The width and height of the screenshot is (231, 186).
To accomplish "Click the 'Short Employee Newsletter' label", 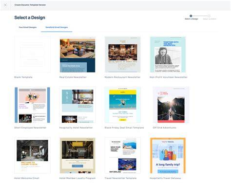I will coord(30,128).
